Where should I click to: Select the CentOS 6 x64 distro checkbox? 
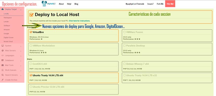pyautogui.click(x=31, y=64)
